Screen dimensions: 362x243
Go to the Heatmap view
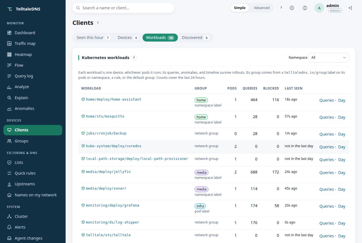click(33, 55)
